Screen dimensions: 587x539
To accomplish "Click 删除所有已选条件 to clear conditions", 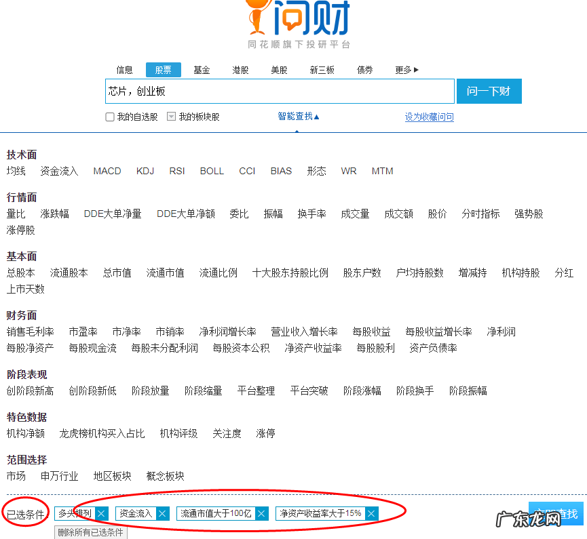I will tap(89, 531).
